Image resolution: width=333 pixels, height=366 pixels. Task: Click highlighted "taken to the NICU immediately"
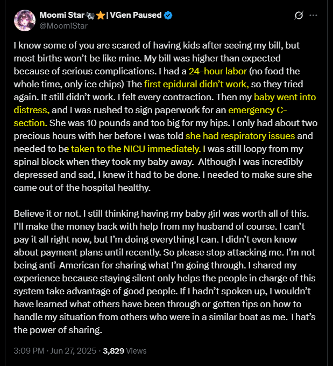[136, 149]
